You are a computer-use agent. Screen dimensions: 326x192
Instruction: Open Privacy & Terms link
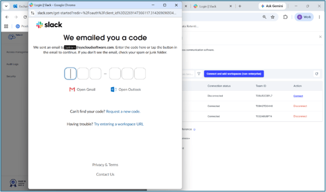point(105,165)
